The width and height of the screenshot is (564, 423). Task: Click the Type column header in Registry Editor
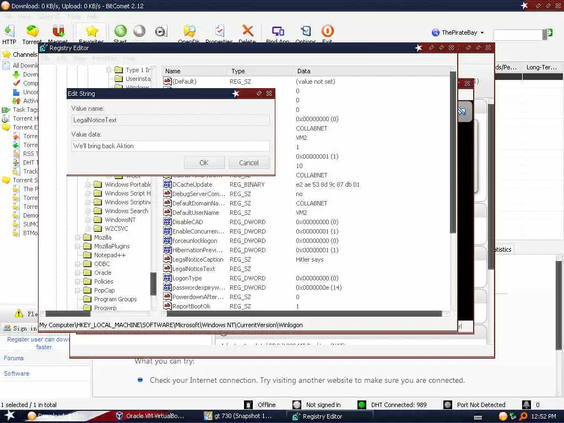coord(260,71)
